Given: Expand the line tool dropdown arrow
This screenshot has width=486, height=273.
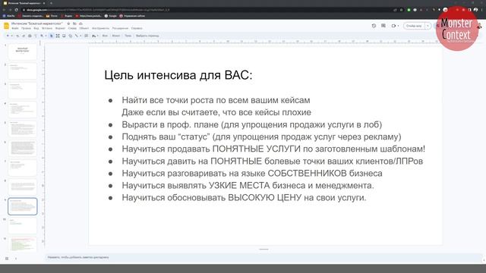Looking at the screenshot, I should point(80,36).
